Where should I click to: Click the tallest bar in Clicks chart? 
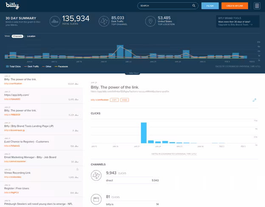pyautogui.click(x=144, y=133)
